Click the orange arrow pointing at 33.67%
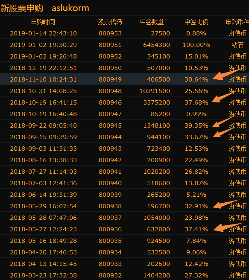Image resolution: width=249 pixels, height=280 pixels. click(x=223, y=132)
